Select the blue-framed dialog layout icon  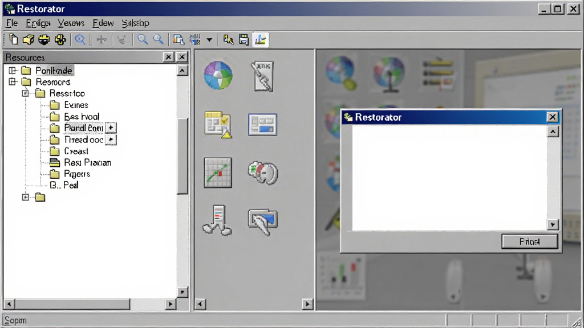tap(262, 125)
